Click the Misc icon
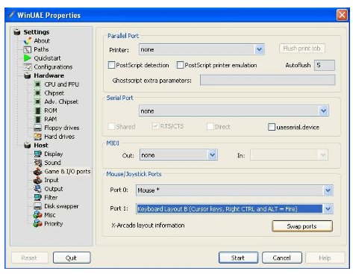 [37, 215]
